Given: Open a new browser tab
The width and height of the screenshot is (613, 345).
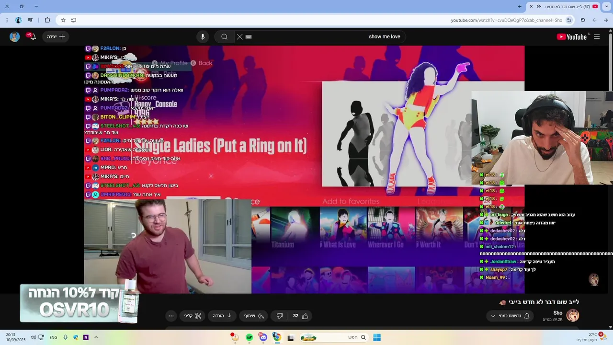Looking at the screenshot, I should 520,6.
